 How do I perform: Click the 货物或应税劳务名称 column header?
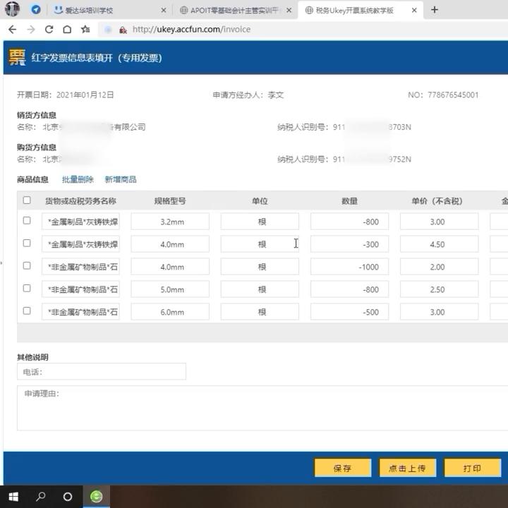[x=80, y=201]
